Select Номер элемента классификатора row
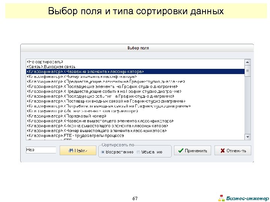This screenshot has width=270, height=202. pos(135,76)
